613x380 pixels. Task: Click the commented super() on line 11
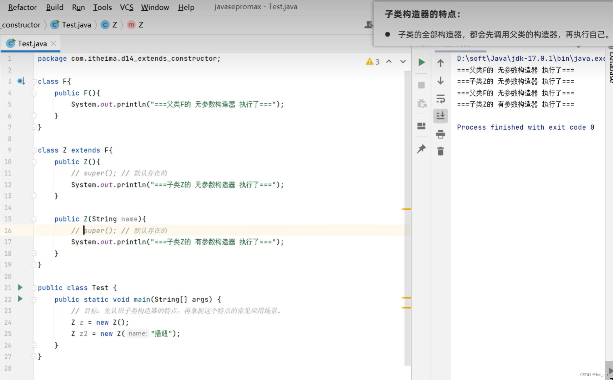click(94, 173)
